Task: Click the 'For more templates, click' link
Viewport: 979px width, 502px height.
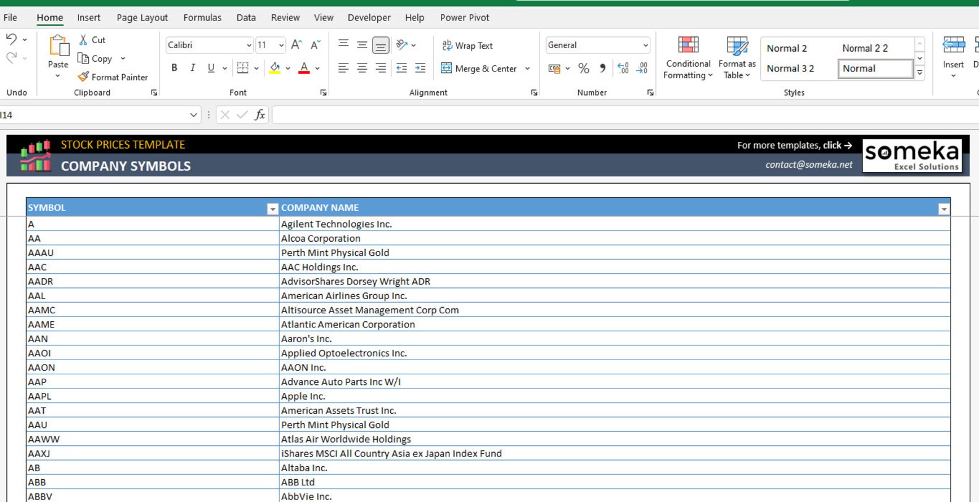Action: pos(794,146)
